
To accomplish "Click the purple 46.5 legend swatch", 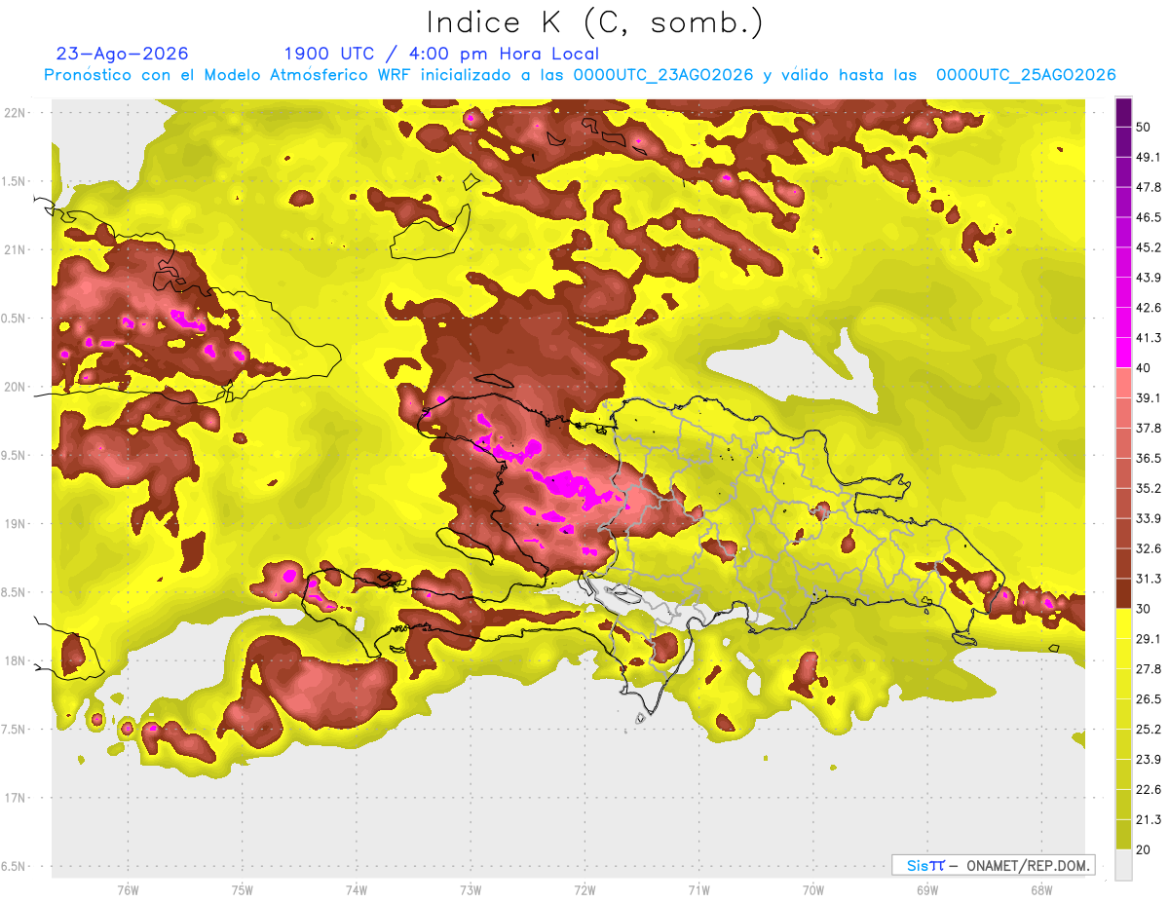I will coord(1123,203).
